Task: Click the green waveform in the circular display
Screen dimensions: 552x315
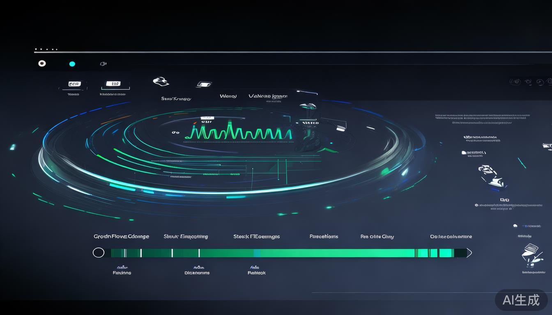Action: point(238,130)
